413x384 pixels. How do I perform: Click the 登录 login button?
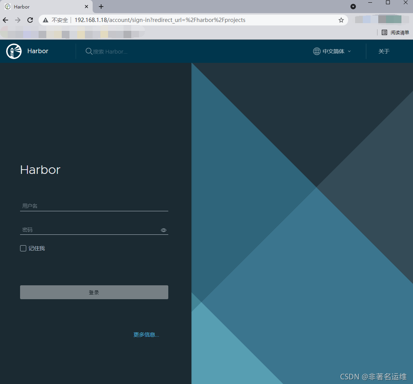coord(94,292)
